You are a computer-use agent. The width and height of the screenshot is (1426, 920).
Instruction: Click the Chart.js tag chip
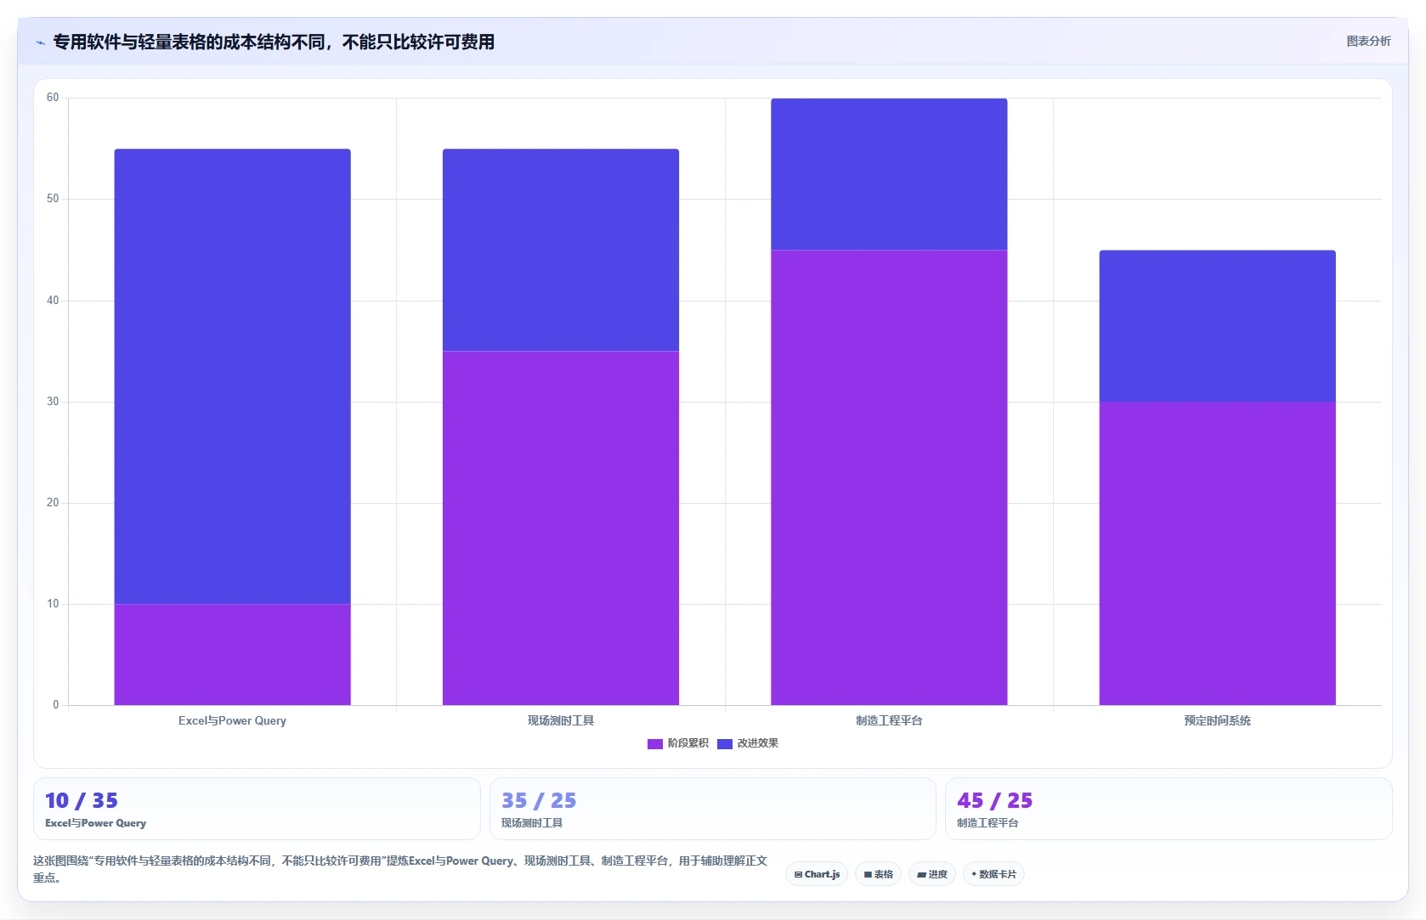click(817, 874)
